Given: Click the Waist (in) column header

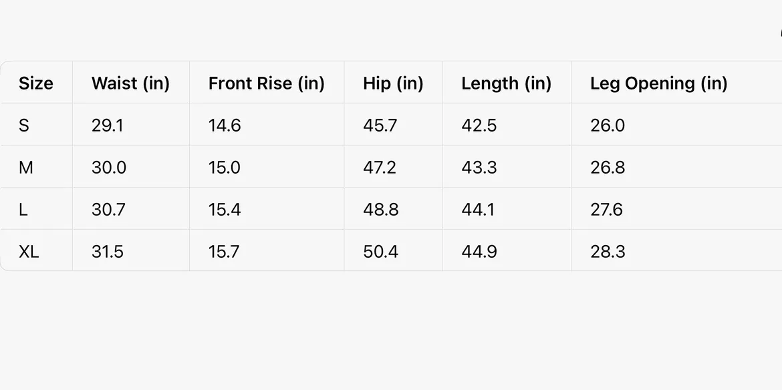Looking at the screenshot, I should point(130,83).
